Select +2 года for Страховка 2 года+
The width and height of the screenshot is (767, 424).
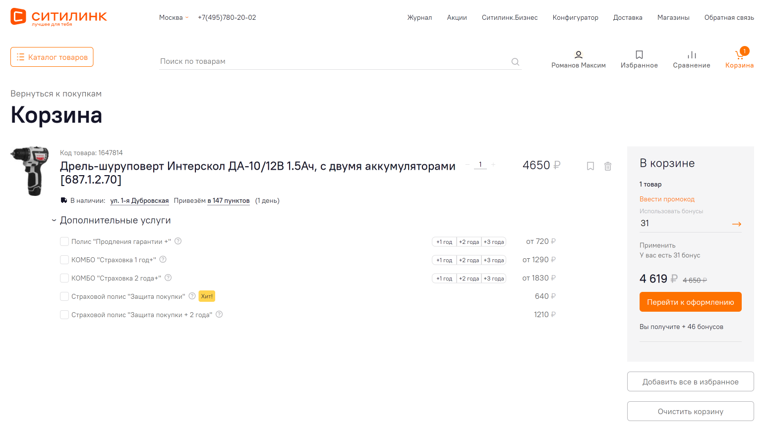[469, 279]
